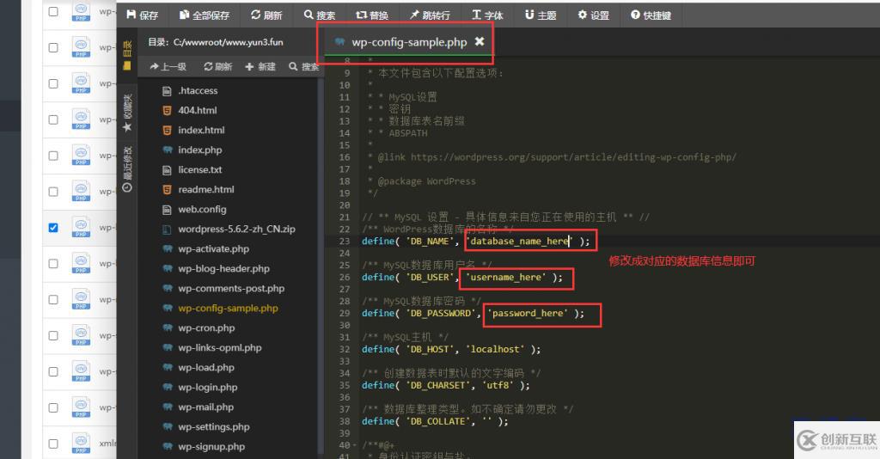Open wp-activate.php in the file tree

pos(213,248)
